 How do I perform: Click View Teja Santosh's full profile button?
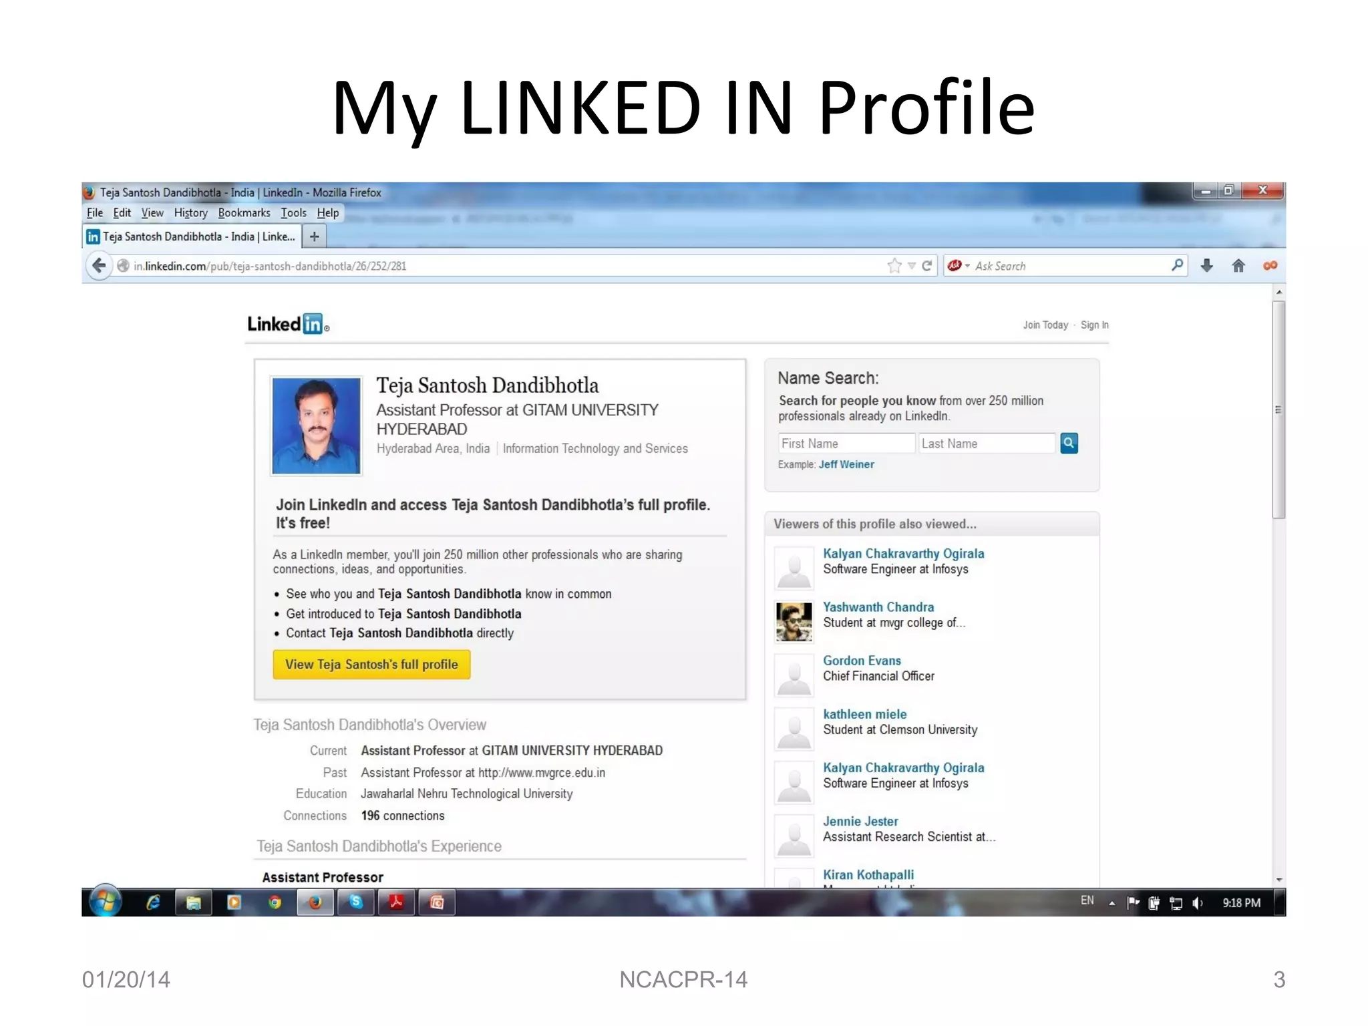click(371, 665)
